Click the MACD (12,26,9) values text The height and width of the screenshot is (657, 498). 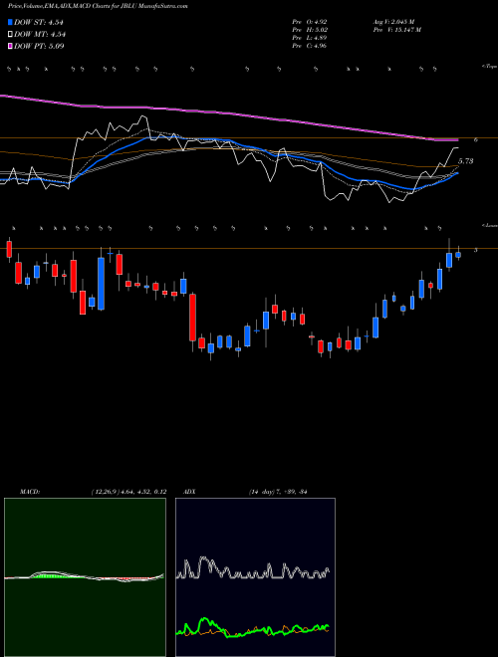coord(128,492)
